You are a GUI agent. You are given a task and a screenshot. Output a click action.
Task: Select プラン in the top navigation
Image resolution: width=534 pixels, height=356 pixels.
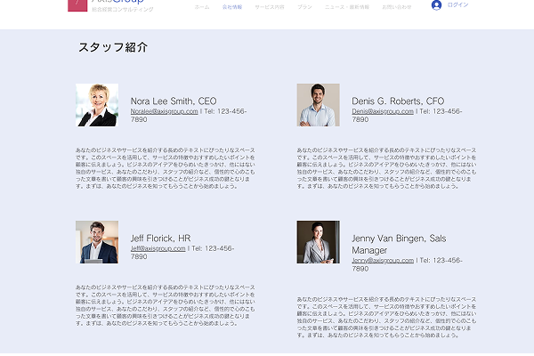tap(305, 6)
